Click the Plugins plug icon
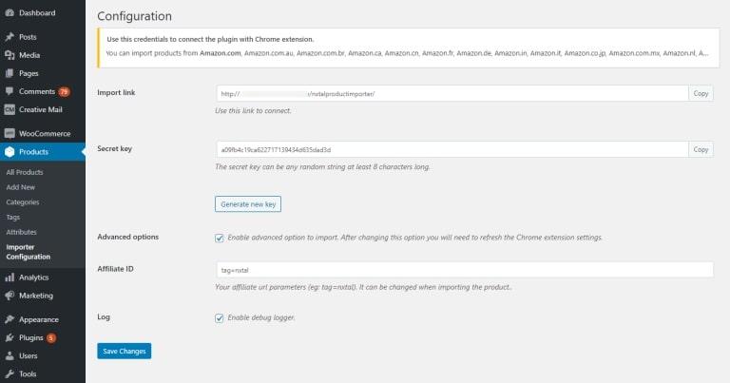Image resolution: width=730 pixels, height=383 pixels. coord(10,338)
